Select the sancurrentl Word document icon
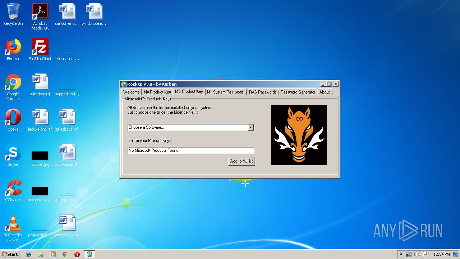The image size is (460, 259). click(67, 14)
